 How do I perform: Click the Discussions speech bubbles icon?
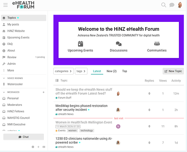point(119,44)
